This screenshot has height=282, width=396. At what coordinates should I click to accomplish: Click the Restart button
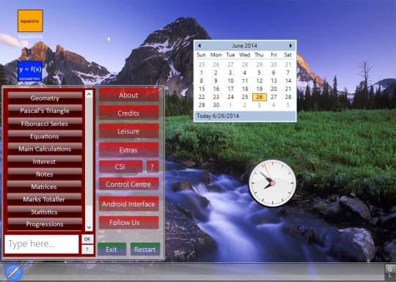(145, 249)
